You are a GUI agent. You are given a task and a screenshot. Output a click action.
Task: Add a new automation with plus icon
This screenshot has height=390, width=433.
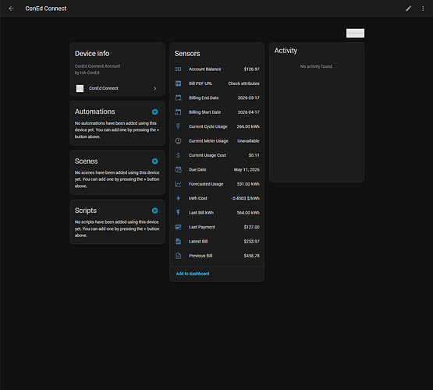[x=155, y=112]
